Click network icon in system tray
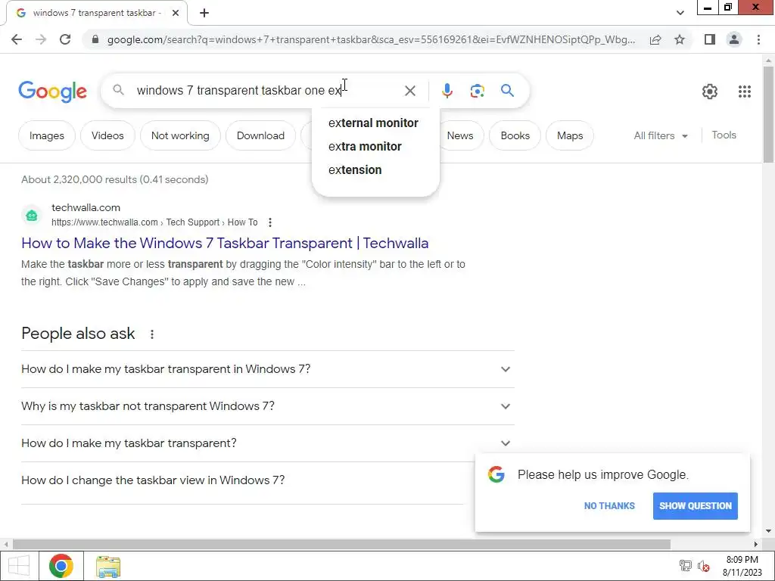Image resolution: width=775 pixels, height=581 pixels. (x=685, y=566)
